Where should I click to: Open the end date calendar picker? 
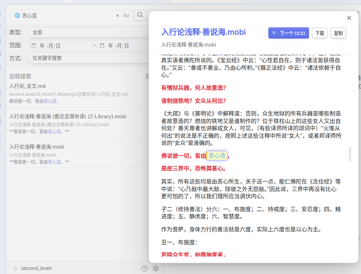(102, 45)
